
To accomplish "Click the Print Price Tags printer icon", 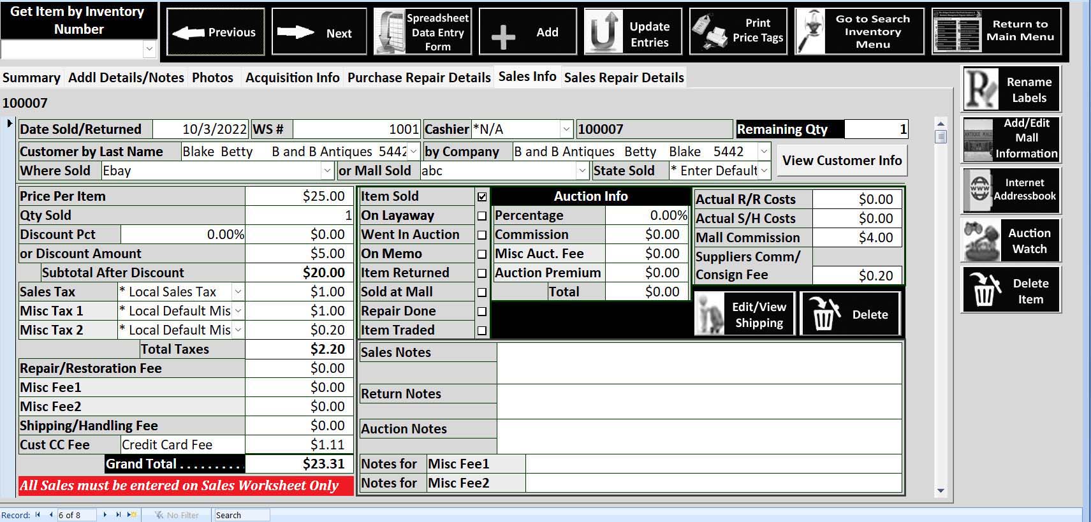I will point(710,31).
